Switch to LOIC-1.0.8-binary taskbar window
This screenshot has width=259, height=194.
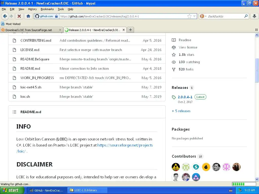(x=88, y=190)
